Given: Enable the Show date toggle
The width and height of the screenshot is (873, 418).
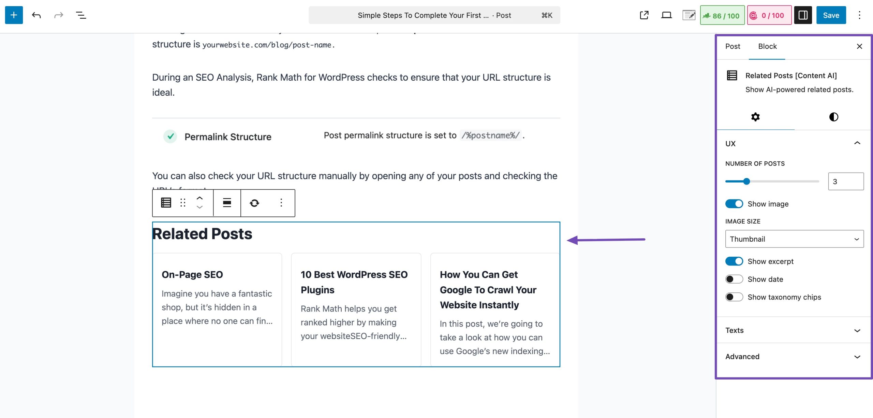Looking at the screenshot, I should click(x=734, y=279).
